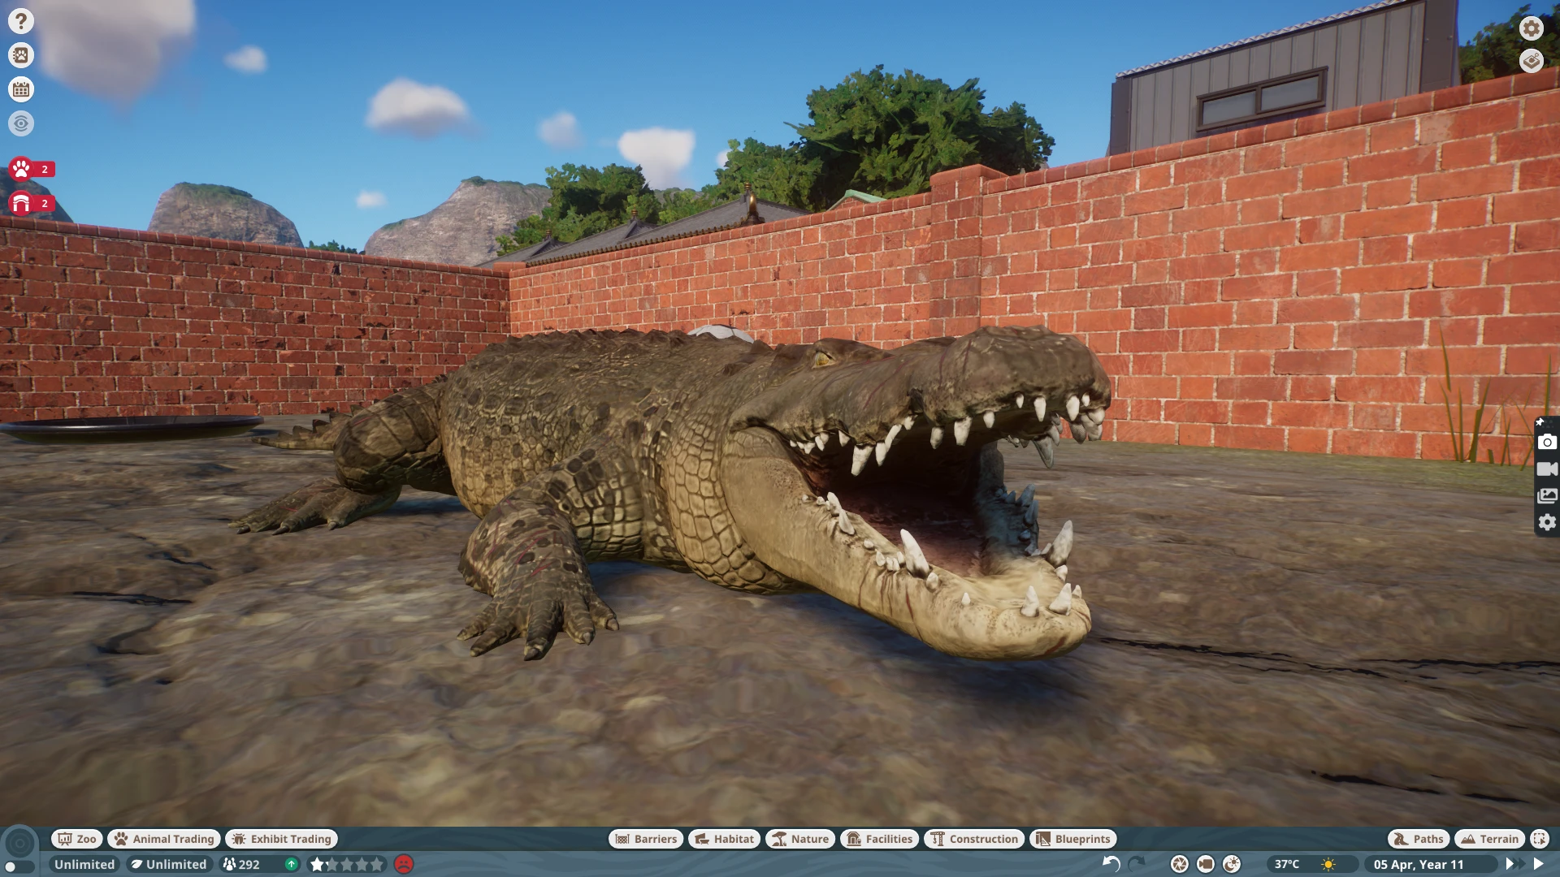1560x877 pixels.
Task: Open the Habitat build menu
Action: 725,839
